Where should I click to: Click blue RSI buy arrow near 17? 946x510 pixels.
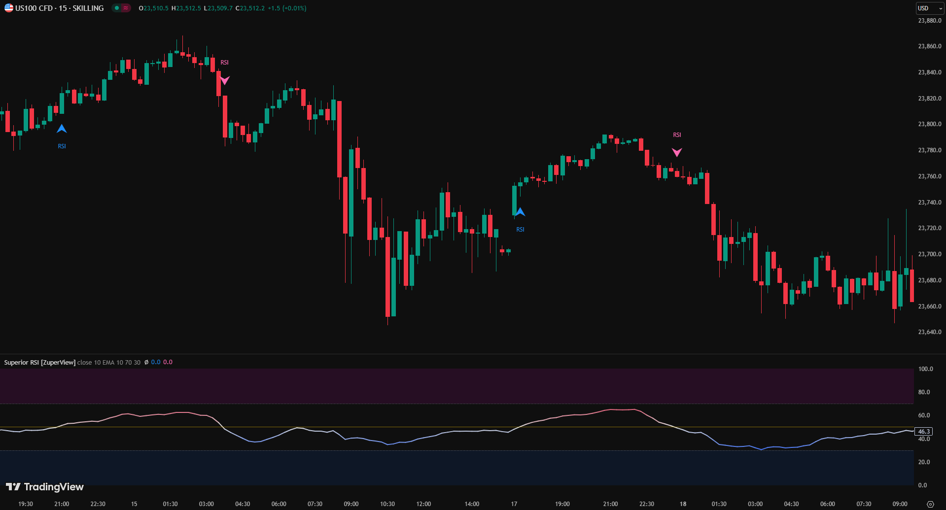520,212
